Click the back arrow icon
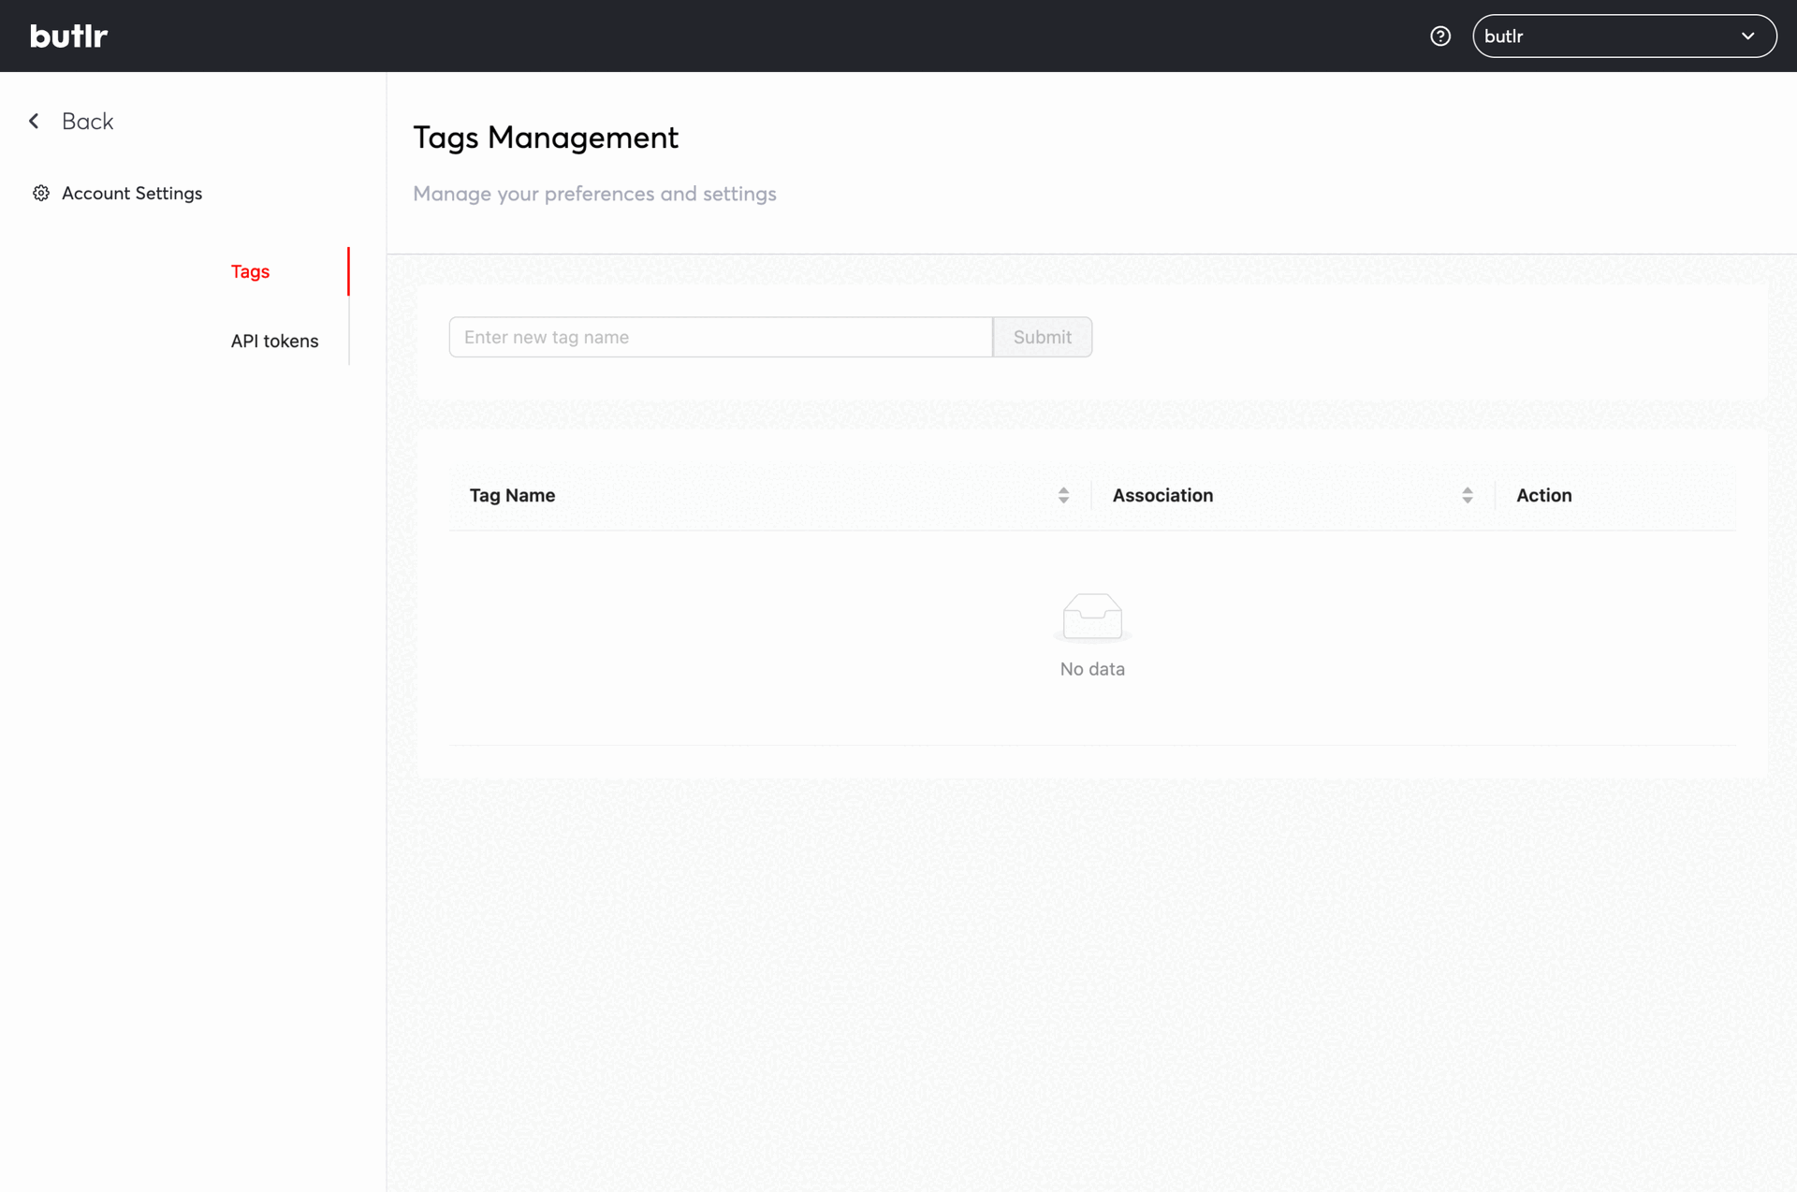The width and height of the screenshot is (1797, 1192). 35,121
